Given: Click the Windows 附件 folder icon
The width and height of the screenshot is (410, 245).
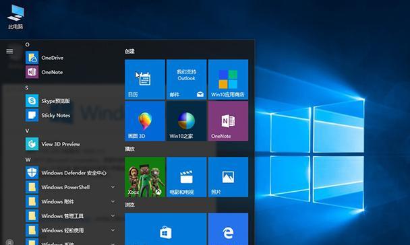Looking at the screenshot, I should coord(32,201).
